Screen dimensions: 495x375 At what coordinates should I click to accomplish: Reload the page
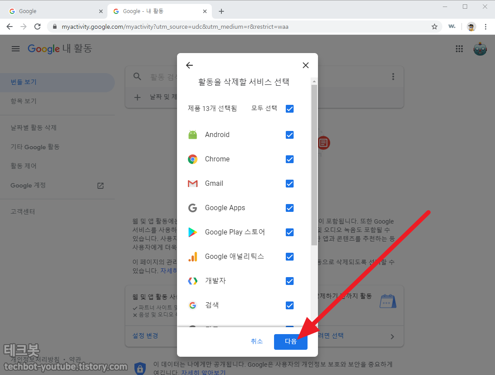coord(37,27)
